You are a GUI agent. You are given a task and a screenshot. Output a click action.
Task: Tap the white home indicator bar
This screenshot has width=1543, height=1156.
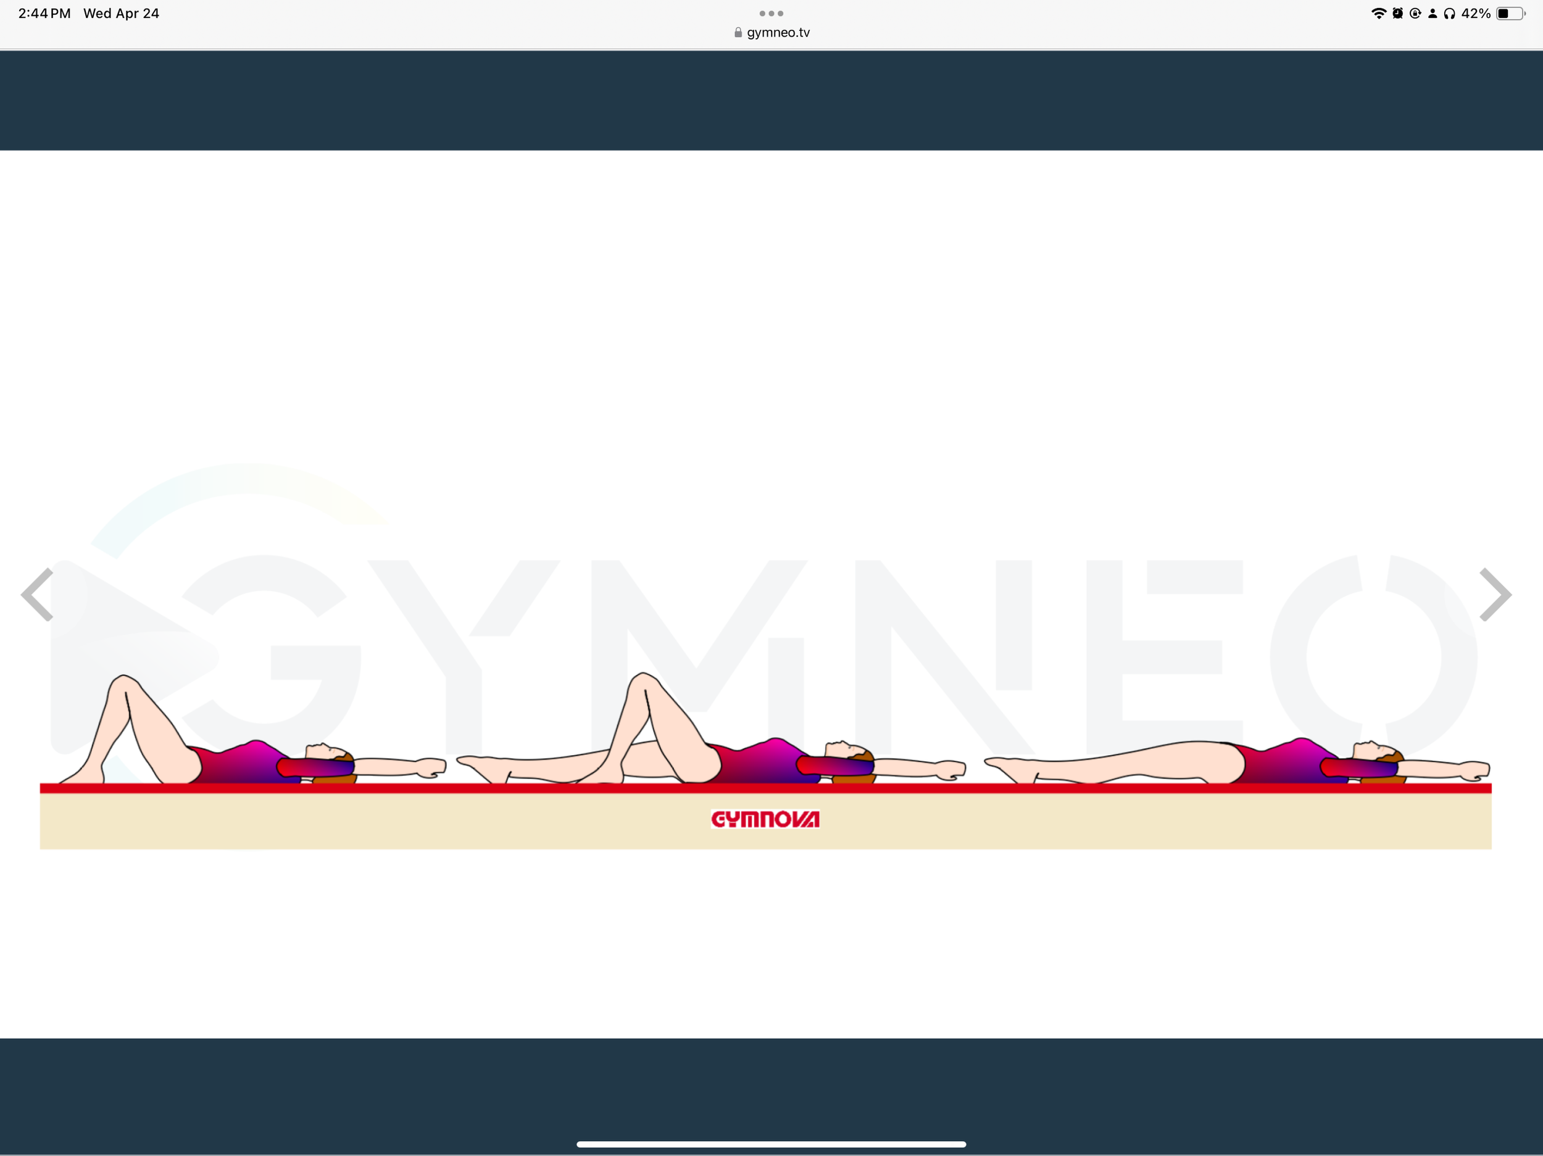point(771,1144)
